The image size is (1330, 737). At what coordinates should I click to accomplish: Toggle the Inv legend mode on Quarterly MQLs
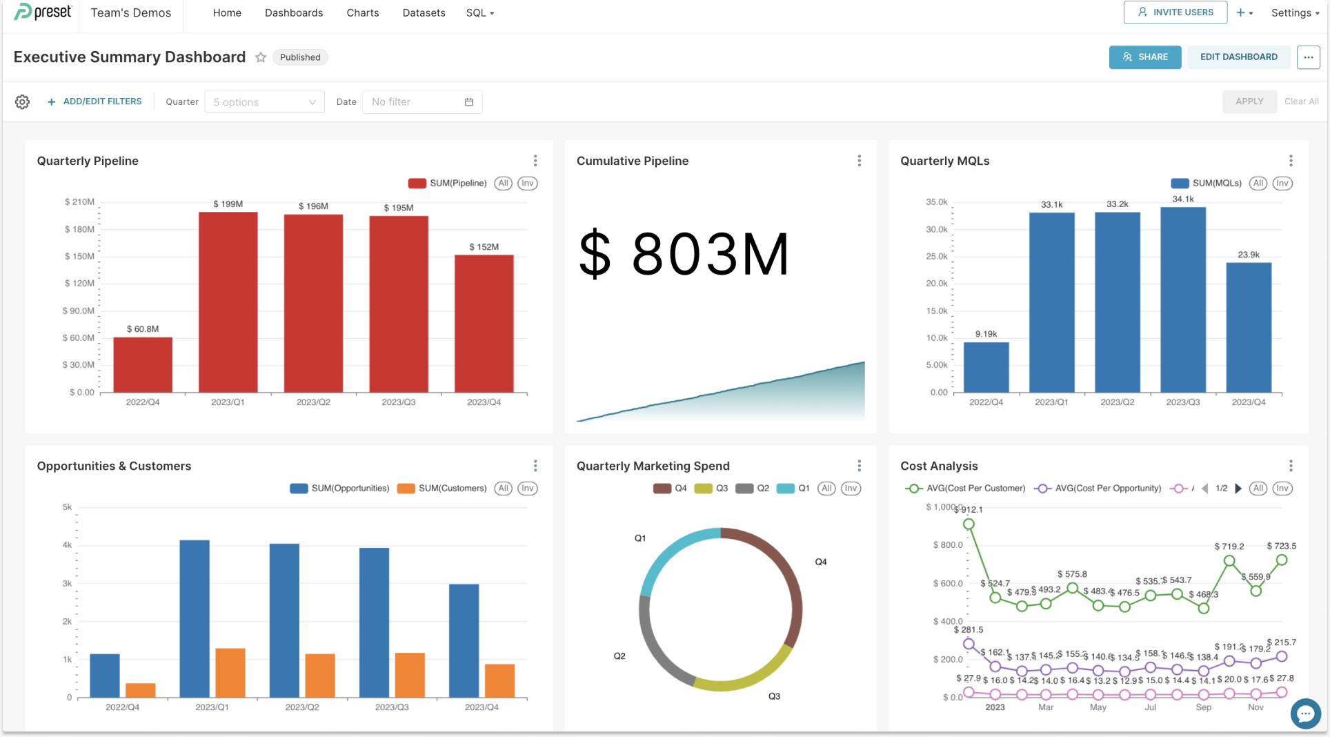1282,183
